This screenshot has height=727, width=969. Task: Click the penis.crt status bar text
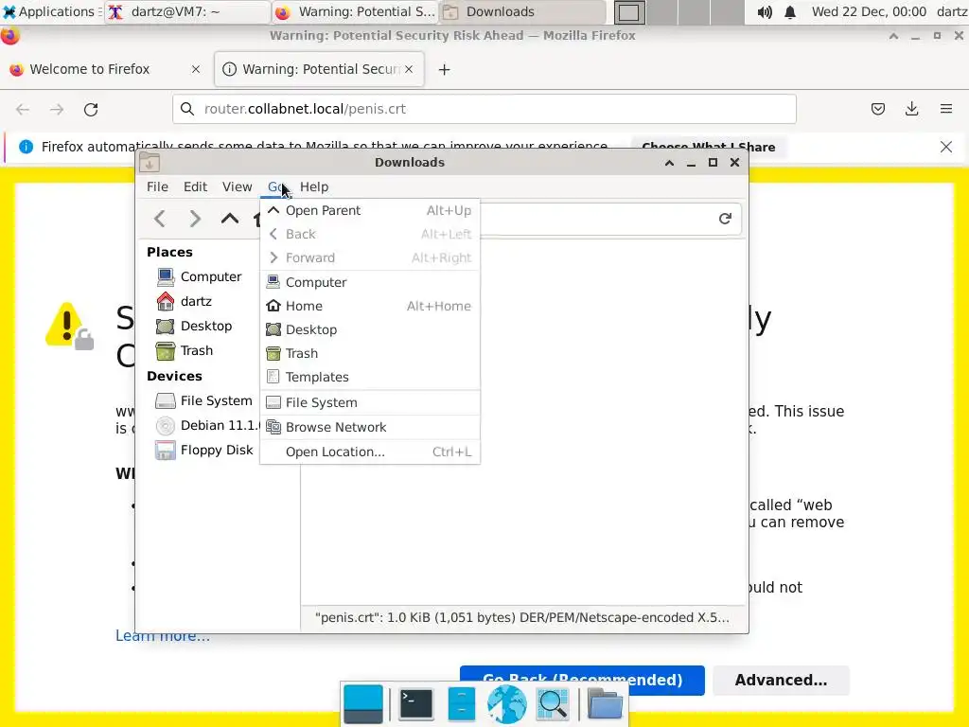click(522, 617)
